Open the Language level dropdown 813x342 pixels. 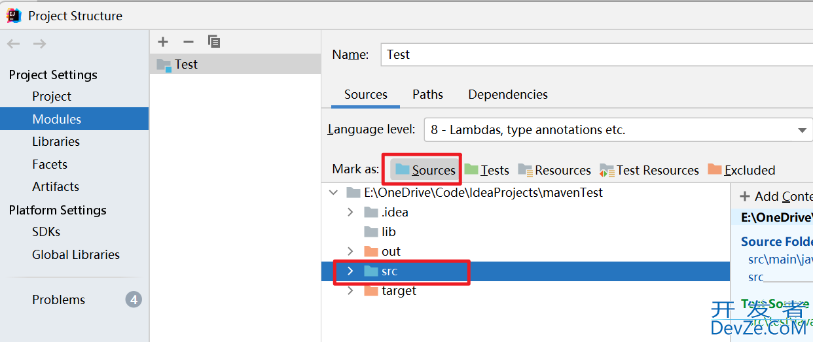click(618, 129)
